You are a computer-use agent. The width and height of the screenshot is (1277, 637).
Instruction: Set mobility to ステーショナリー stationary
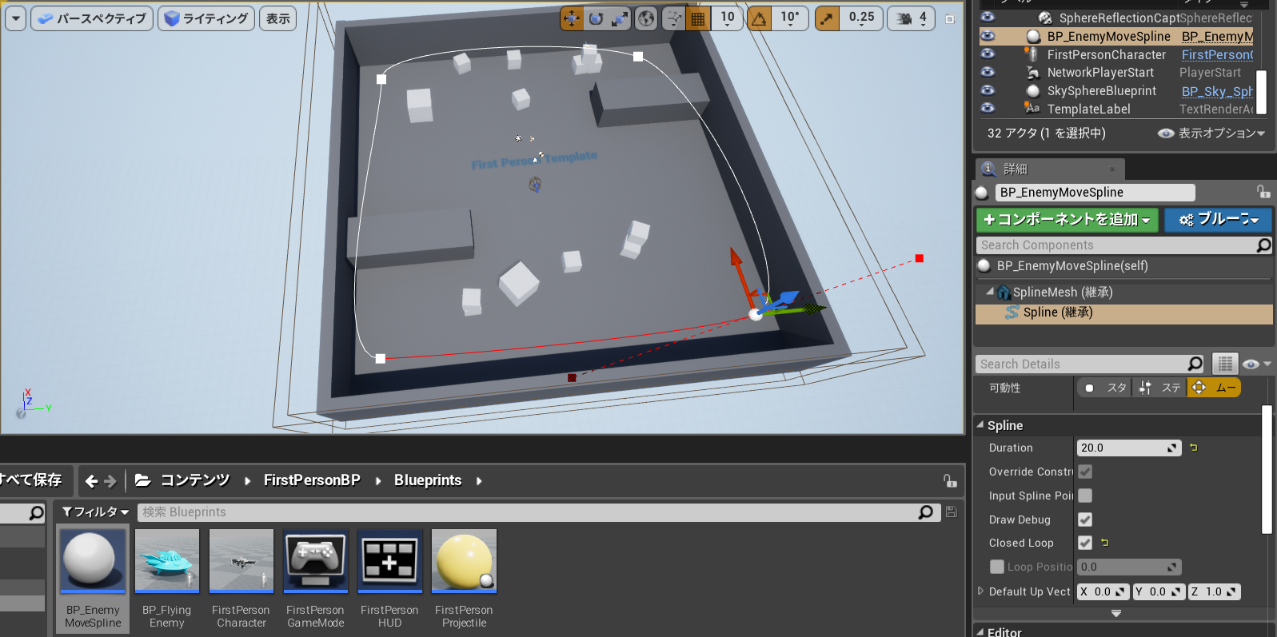pos(1159,388)
